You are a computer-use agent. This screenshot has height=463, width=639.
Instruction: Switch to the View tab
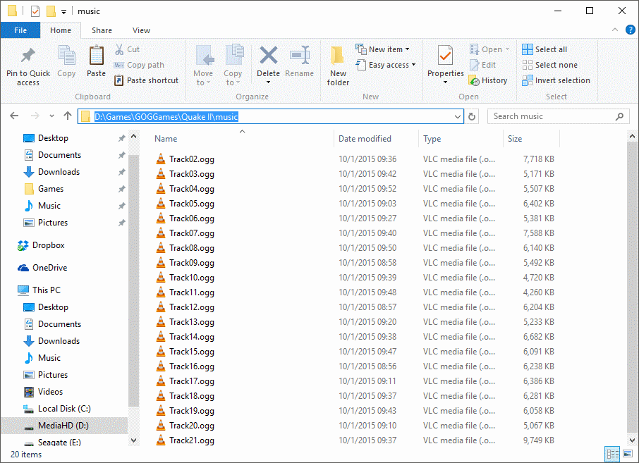tap(141, 30)
